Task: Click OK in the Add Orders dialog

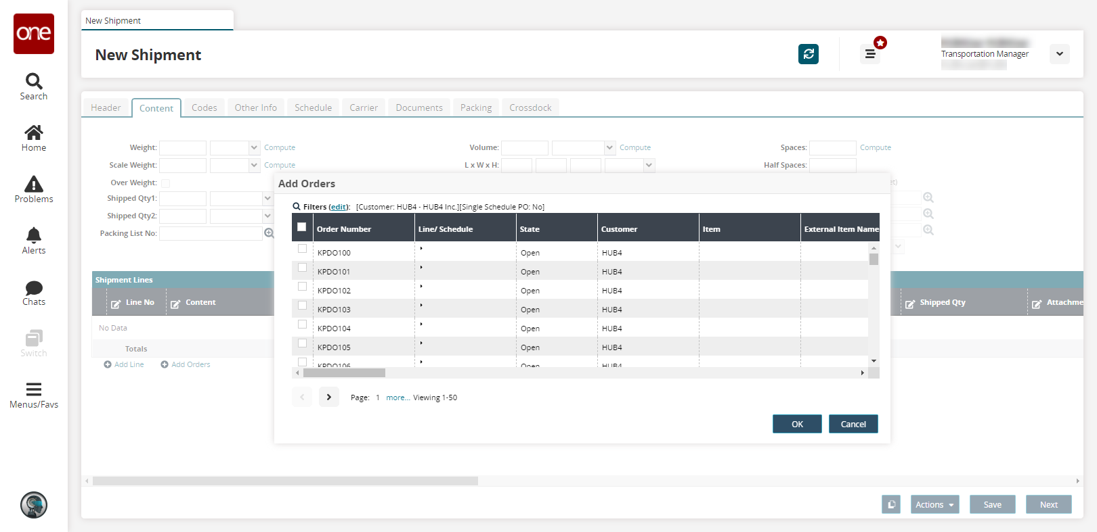Action: (797, 424)
